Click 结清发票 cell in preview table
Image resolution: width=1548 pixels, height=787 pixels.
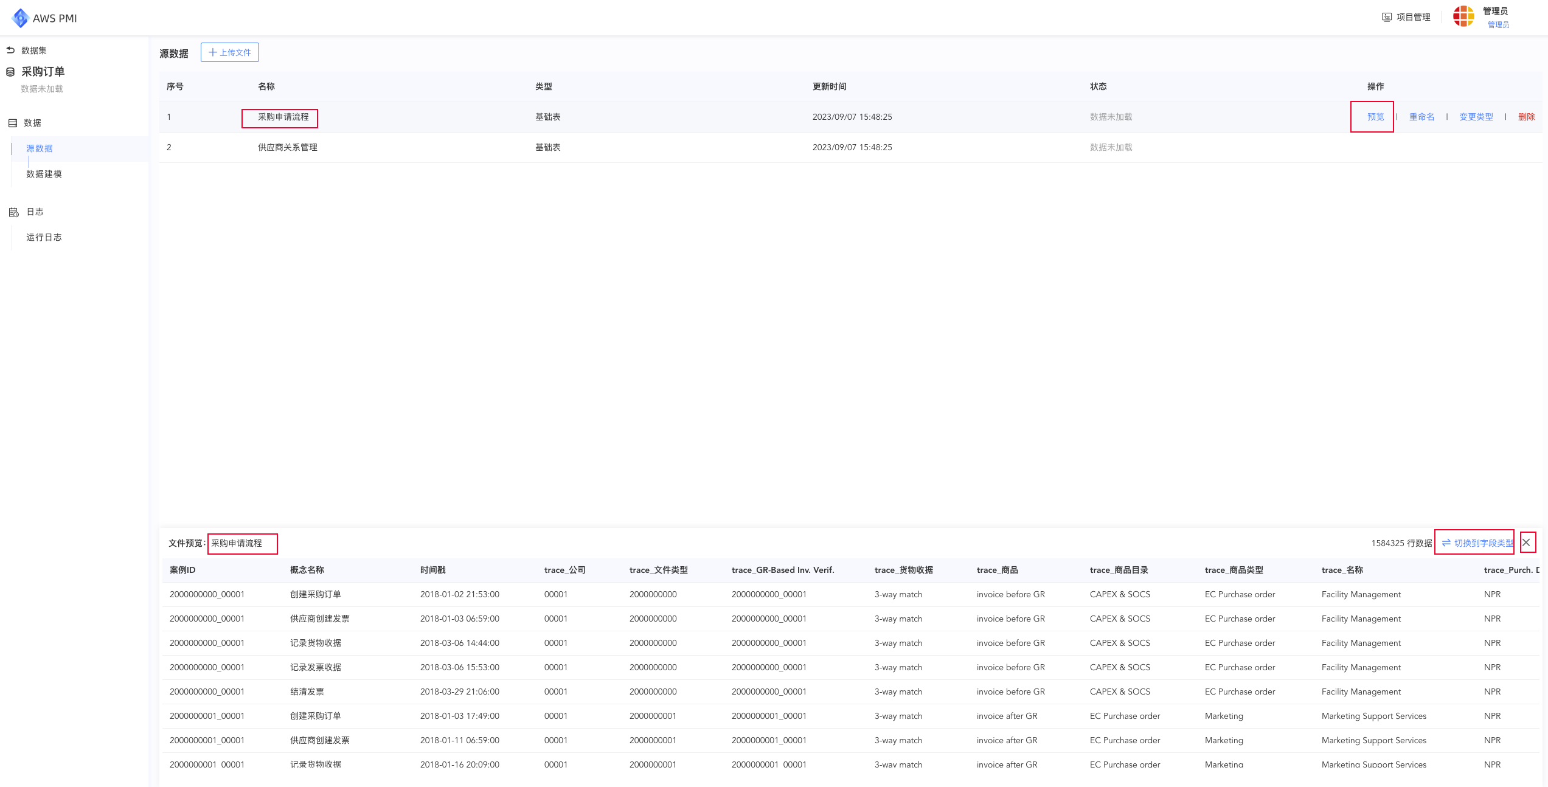pos(307,692)
